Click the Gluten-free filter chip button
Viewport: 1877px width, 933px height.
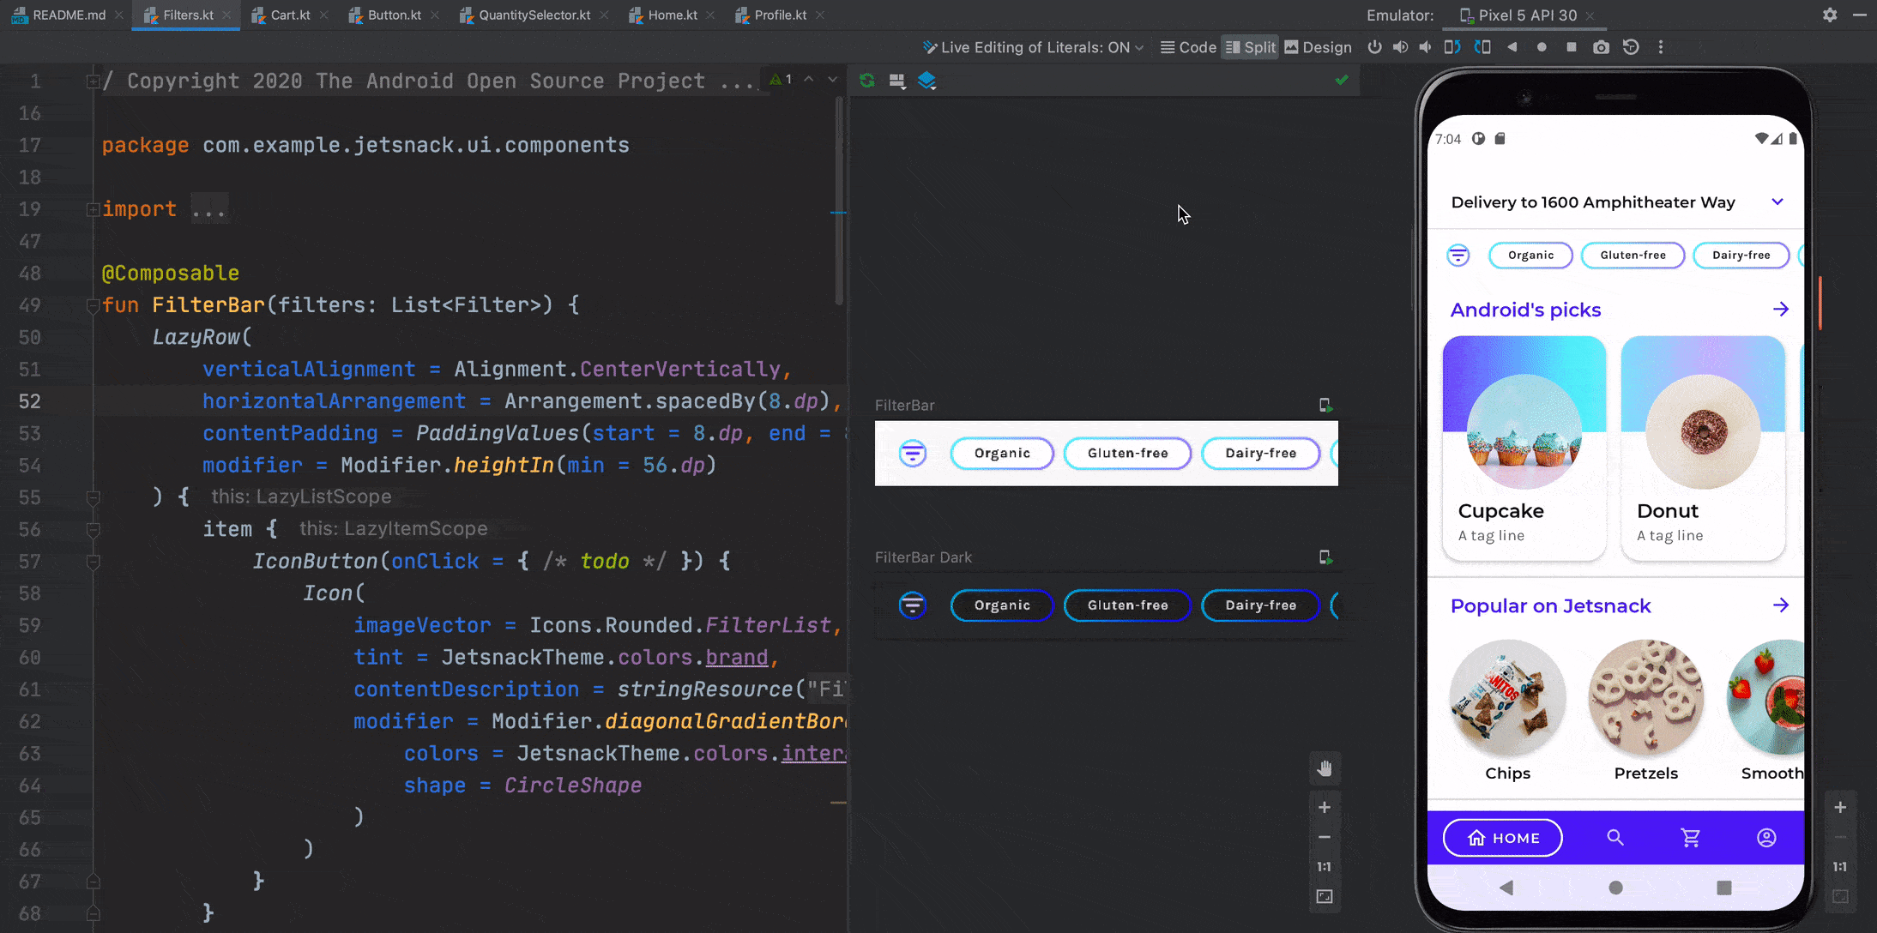(1633, 254)
